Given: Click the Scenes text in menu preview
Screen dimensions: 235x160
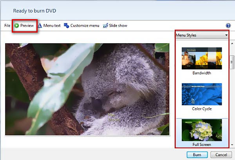Looking at the screenshot, I should coord(114,120).
